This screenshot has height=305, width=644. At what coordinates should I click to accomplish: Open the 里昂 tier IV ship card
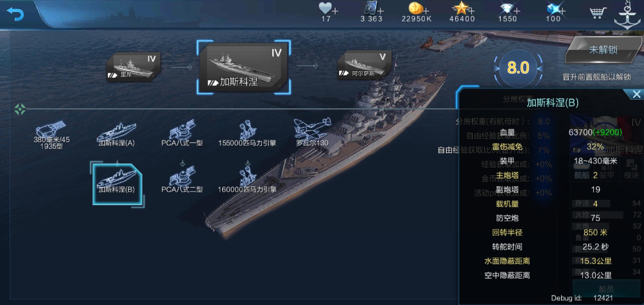tap(133, 67)
